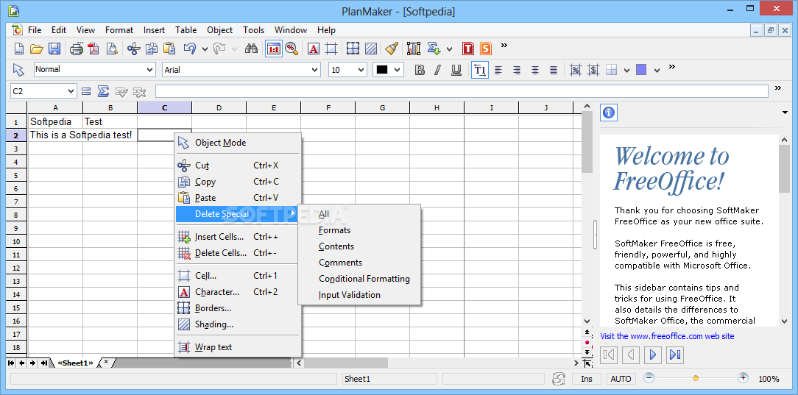
Task: Save the document with floppy icon
Action: (54, 49)
